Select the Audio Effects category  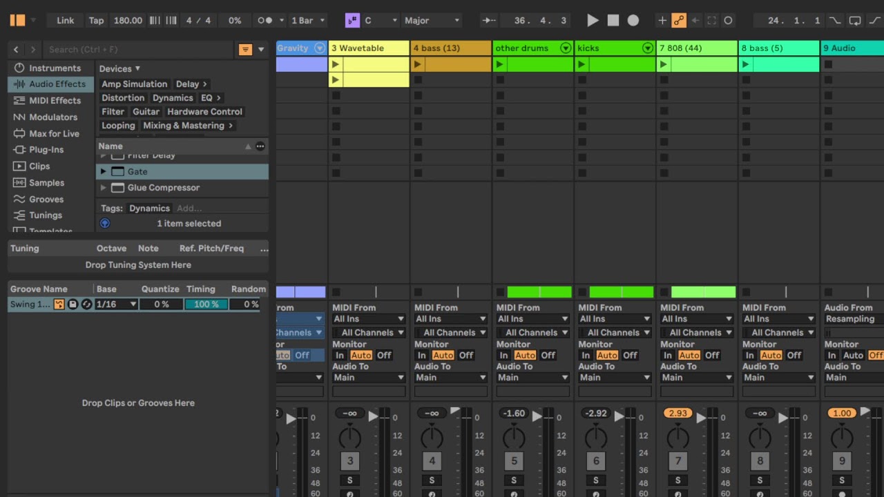pos(50,84)
